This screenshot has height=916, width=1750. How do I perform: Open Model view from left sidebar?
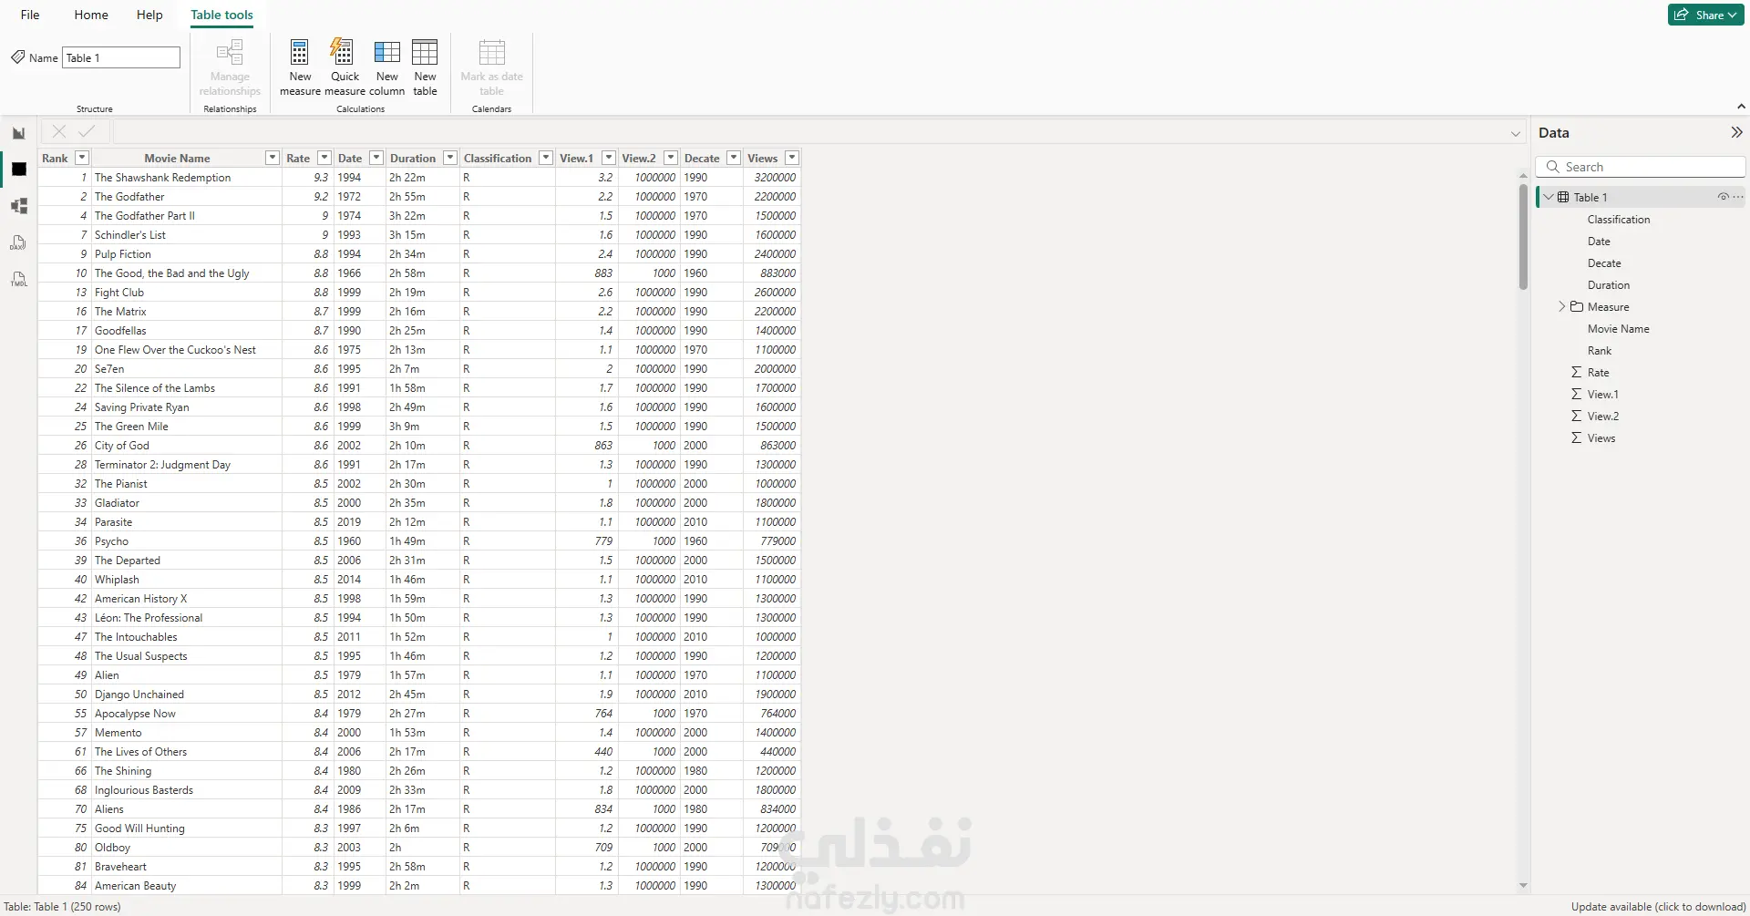[18, 206]
